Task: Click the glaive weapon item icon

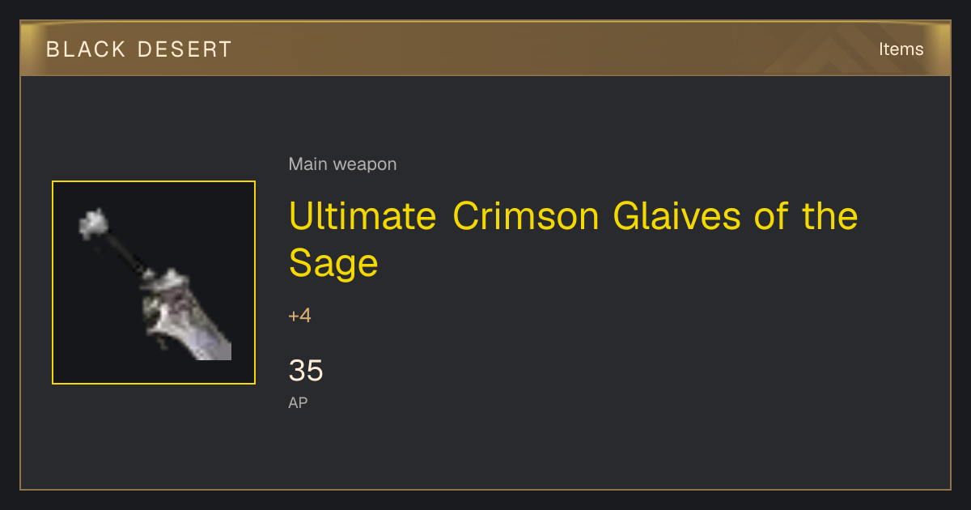Action: 154,283
